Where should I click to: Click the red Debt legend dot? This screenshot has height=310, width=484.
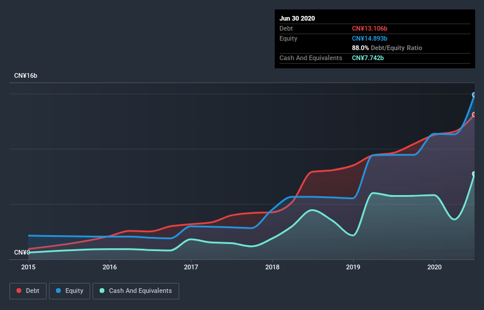19,291
